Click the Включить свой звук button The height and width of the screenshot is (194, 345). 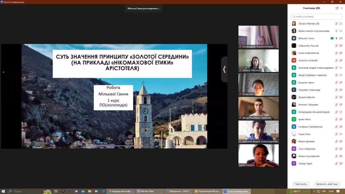(327, 184)
